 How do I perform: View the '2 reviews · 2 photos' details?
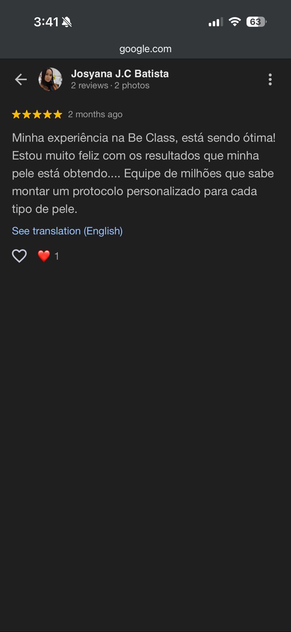click(110, 86)
